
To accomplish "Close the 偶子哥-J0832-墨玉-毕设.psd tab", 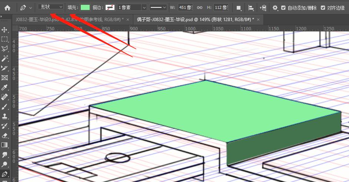I will coord(258,19).
